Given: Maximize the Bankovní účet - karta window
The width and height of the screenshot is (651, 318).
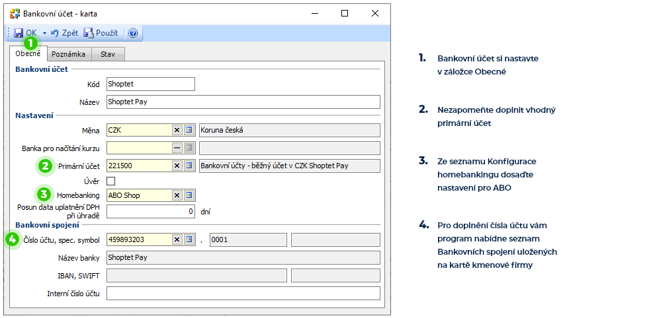Looking at the screenshot, I should (345, 13).
